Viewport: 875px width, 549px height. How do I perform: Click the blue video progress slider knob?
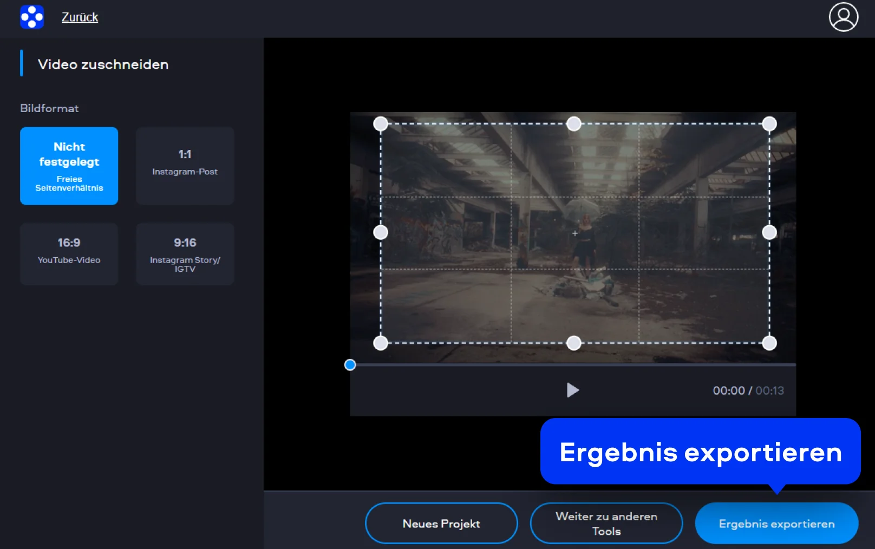pyautogui.click(x=350, y=365)
